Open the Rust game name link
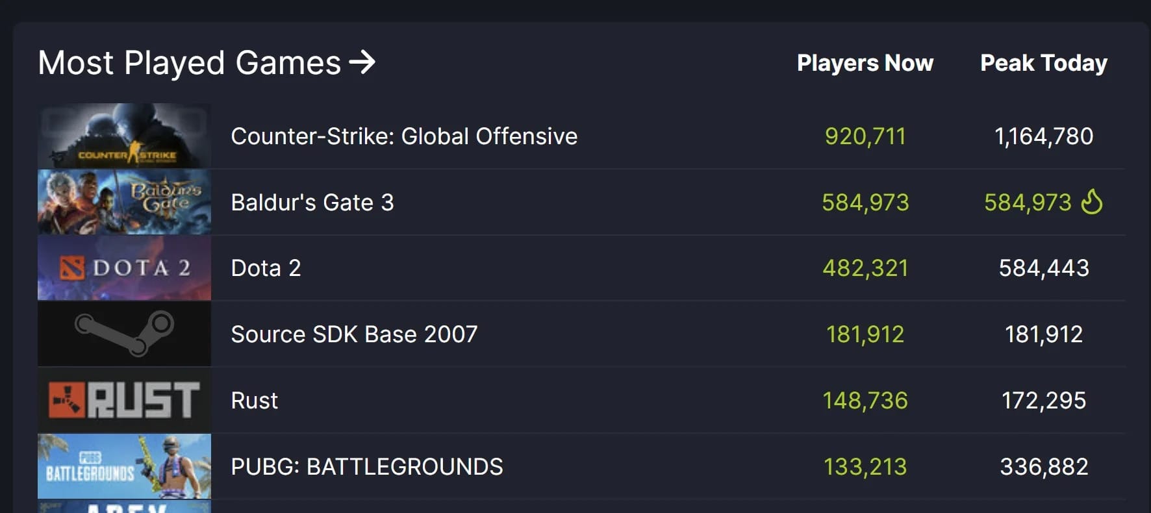1151x513 pixels. 254,401
